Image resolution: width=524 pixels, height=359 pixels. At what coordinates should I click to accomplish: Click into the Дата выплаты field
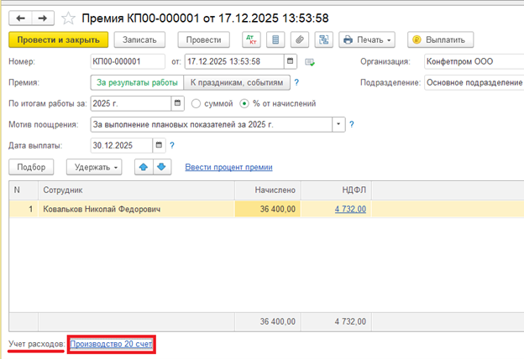tap(122, 145)
